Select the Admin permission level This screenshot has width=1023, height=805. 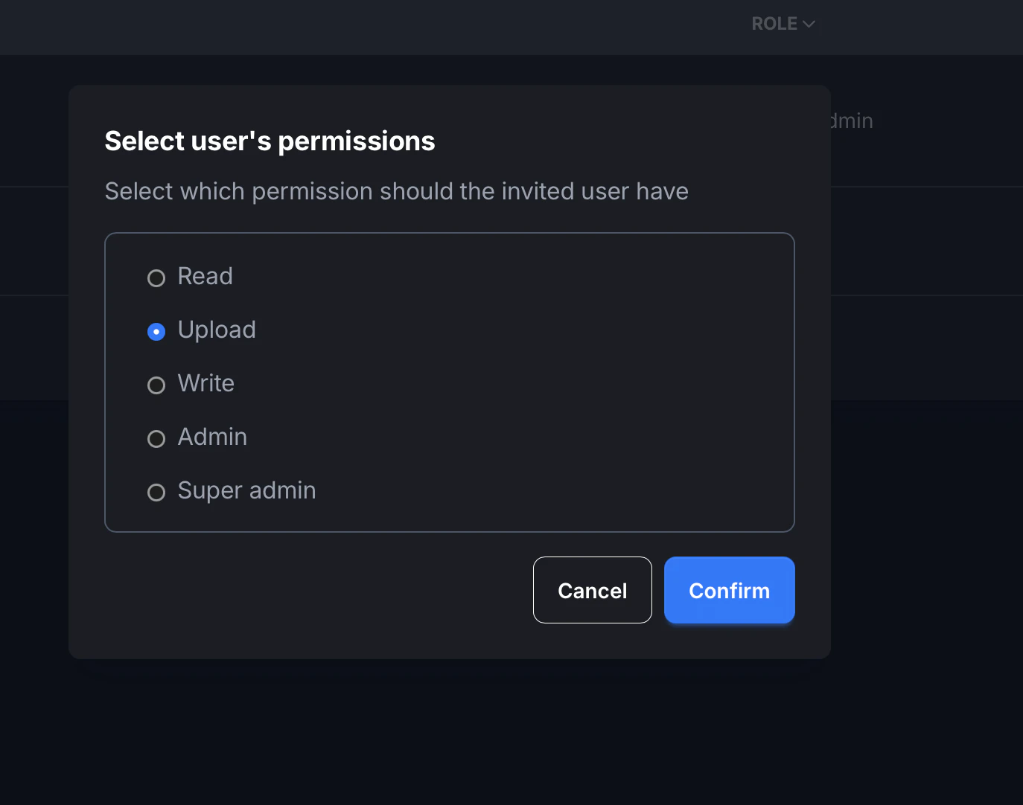tap(156, 438)
